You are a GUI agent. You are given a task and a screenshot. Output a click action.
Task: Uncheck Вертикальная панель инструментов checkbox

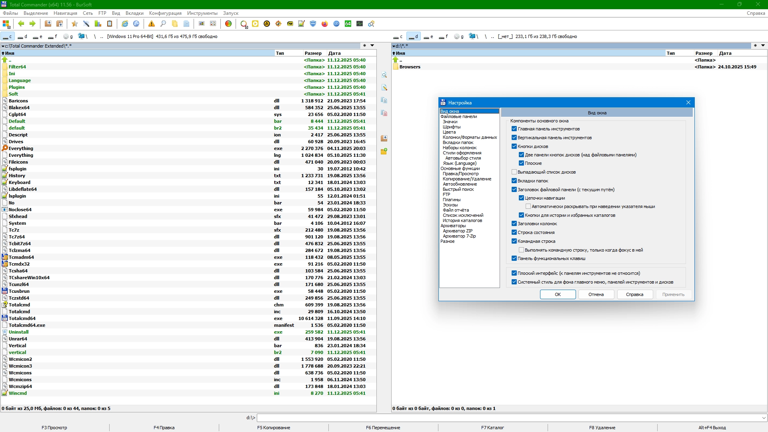coord(514,138)
